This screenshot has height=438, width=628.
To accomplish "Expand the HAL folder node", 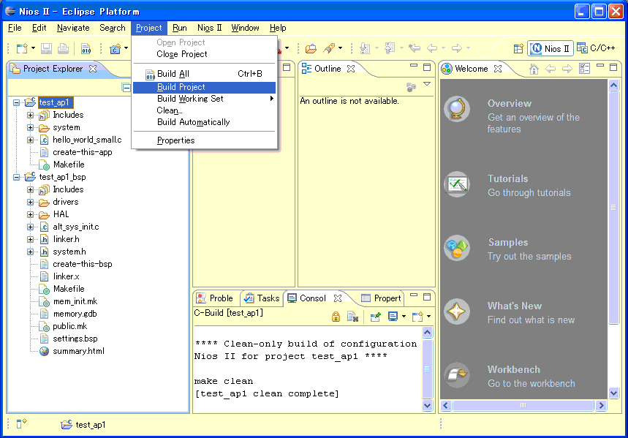I will 30,214.
